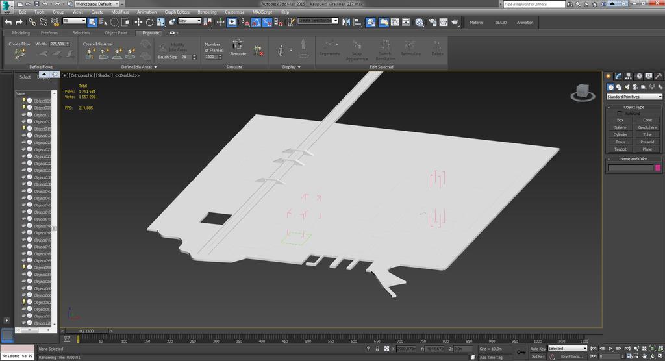Open Select by Name dialog

pos(103,22)
